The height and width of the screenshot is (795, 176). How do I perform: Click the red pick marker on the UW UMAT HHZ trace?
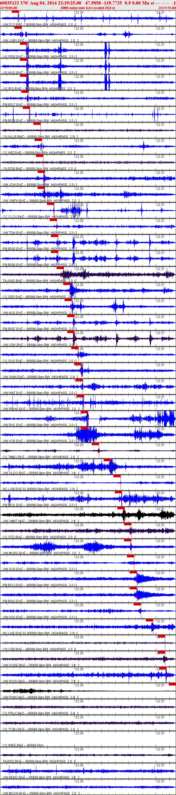pos(121,508)
